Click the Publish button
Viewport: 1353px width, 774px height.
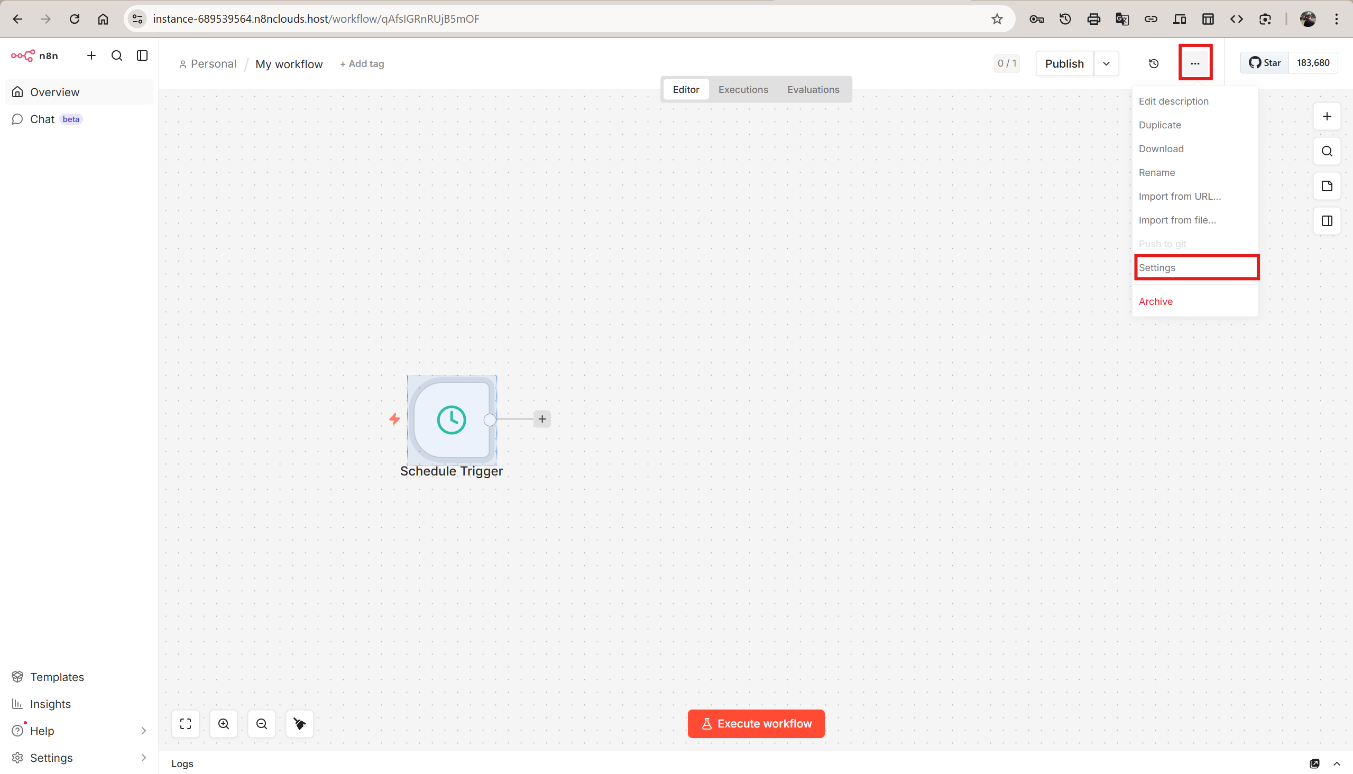(x=1064, y=64)
